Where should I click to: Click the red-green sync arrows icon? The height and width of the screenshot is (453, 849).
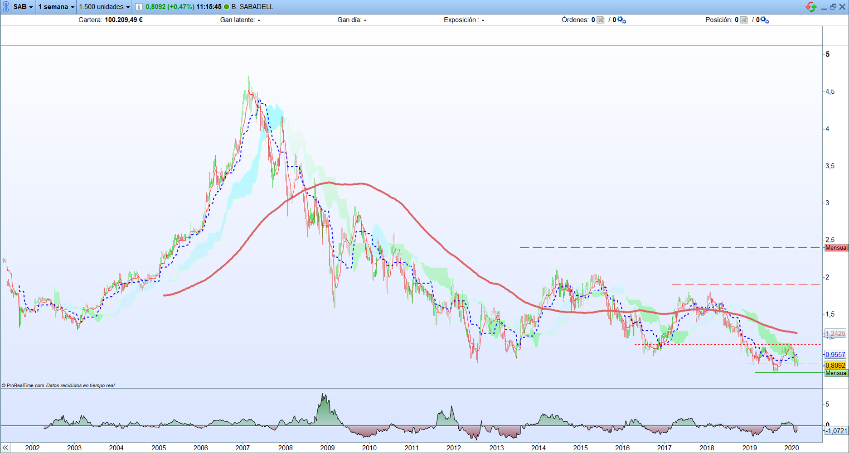[x=810, y=7]
